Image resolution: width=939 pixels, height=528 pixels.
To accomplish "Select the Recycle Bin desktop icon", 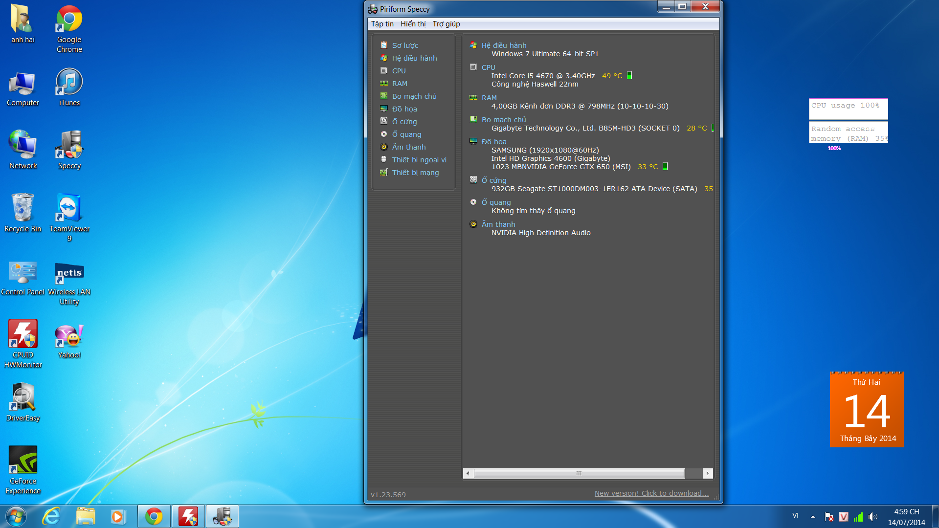I will [23, 214].
